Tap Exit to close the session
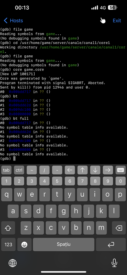 click(x=117, y=21)
